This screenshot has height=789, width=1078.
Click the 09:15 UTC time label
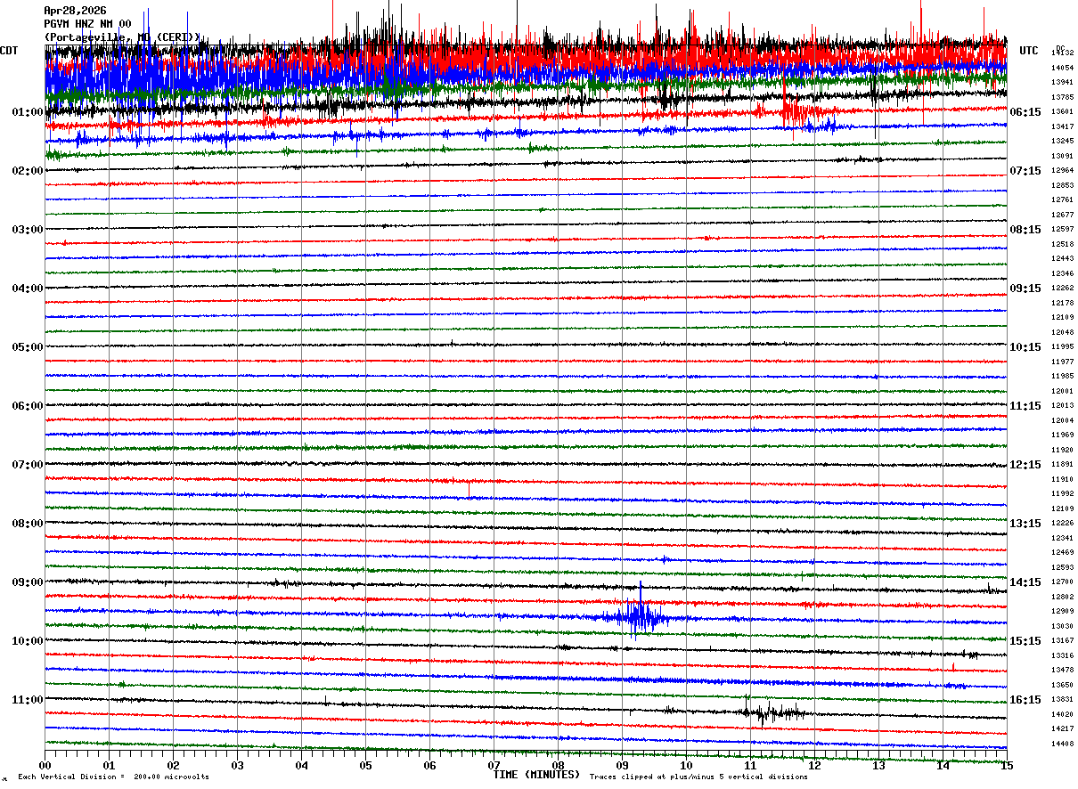point(1025,289)
